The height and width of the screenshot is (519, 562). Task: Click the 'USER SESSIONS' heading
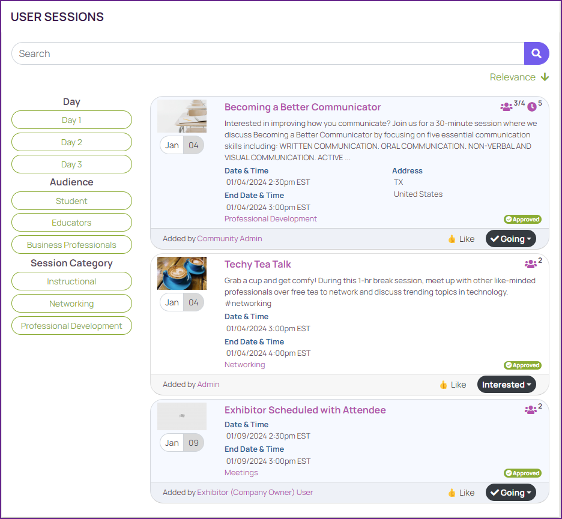point(57,17)
